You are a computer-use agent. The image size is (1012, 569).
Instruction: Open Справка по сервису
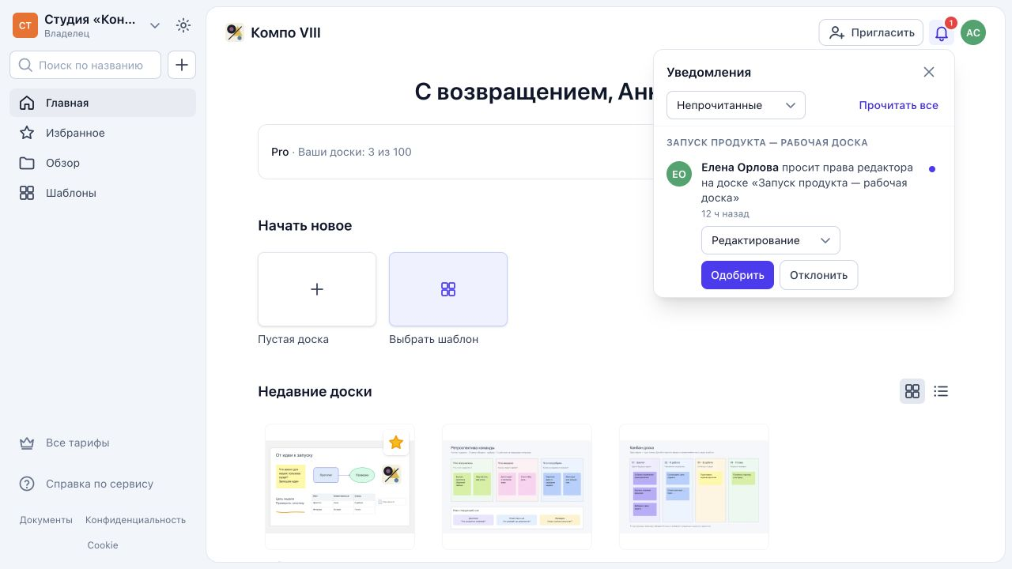103,484
